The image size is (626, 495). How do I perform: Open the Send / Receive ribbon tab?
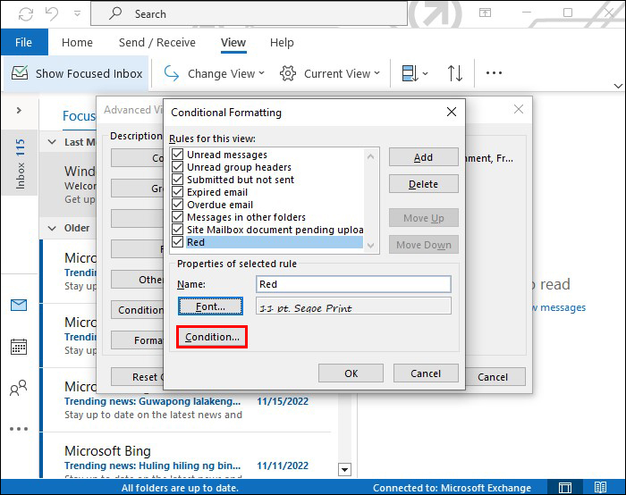click(157, 42)
